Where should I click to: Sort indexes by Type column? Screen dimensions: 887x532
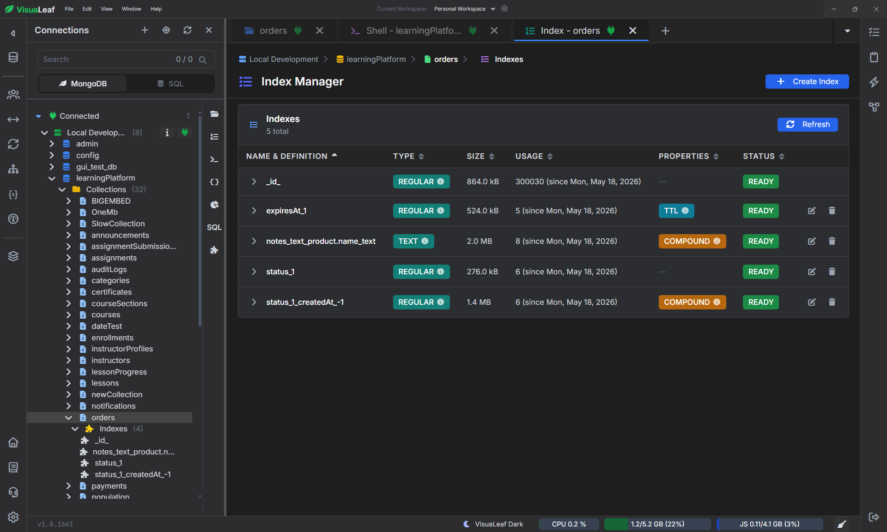(408, 156)
